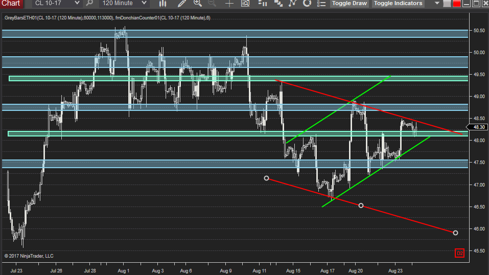Open the data series icon
Screen dimensions: 489x275
278,4
